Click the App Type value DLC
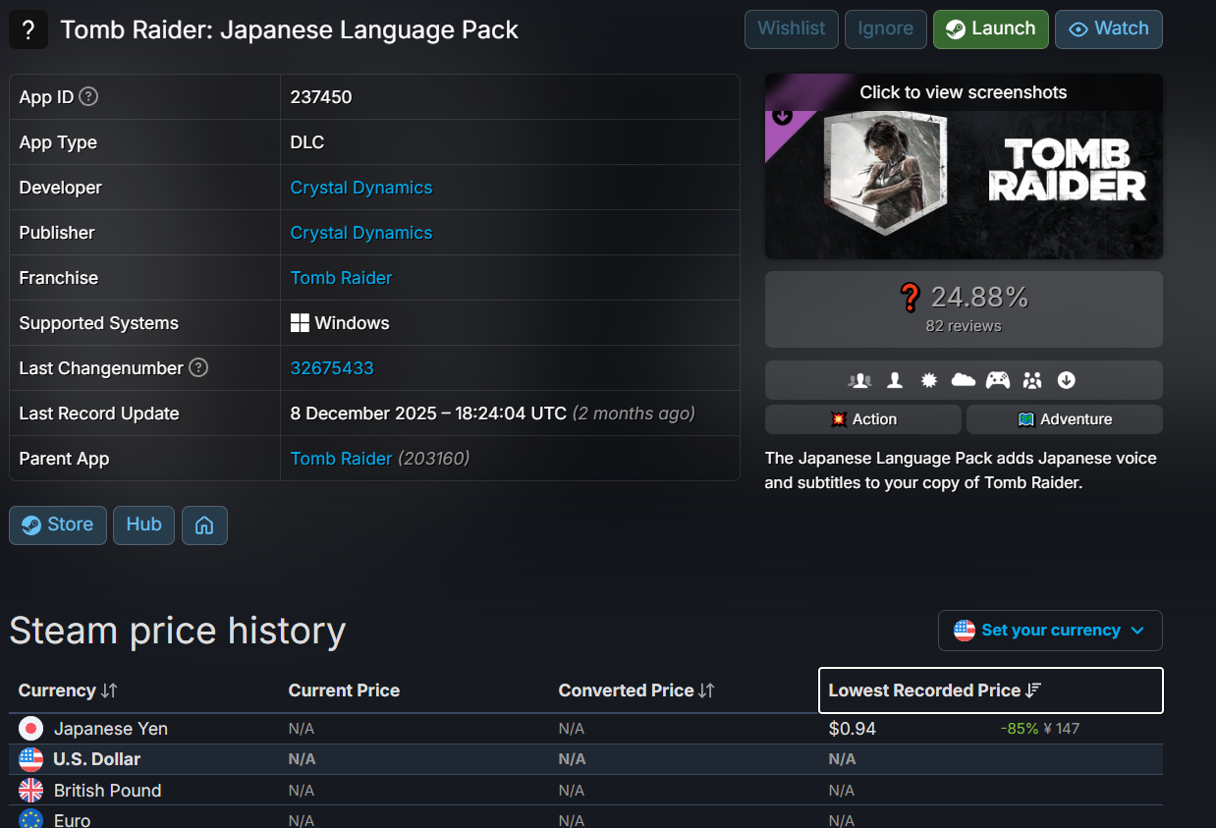This screenshot has height=828, width=1216. tap(307, 142)
